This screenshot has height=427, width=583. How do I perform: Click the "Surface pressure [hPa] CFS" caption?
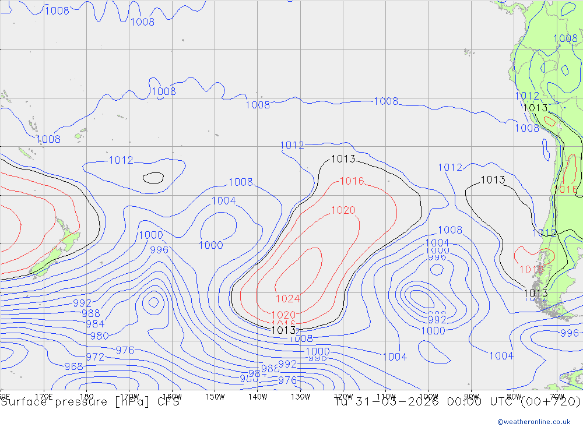click(x=90, y=402)
